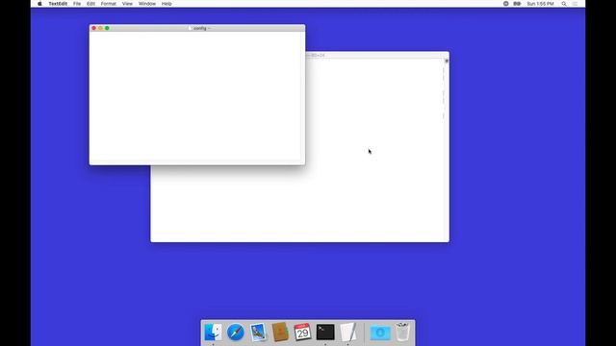Open the Format menu
616x346 pixels.
(108, 4)
